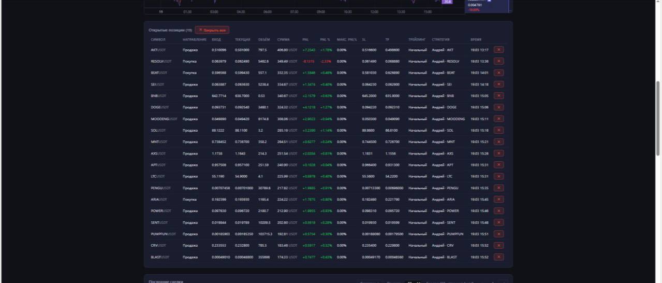Close the AKTUSDT position with its red X
The image size is (662, 283).
click(x=498, y=50)
